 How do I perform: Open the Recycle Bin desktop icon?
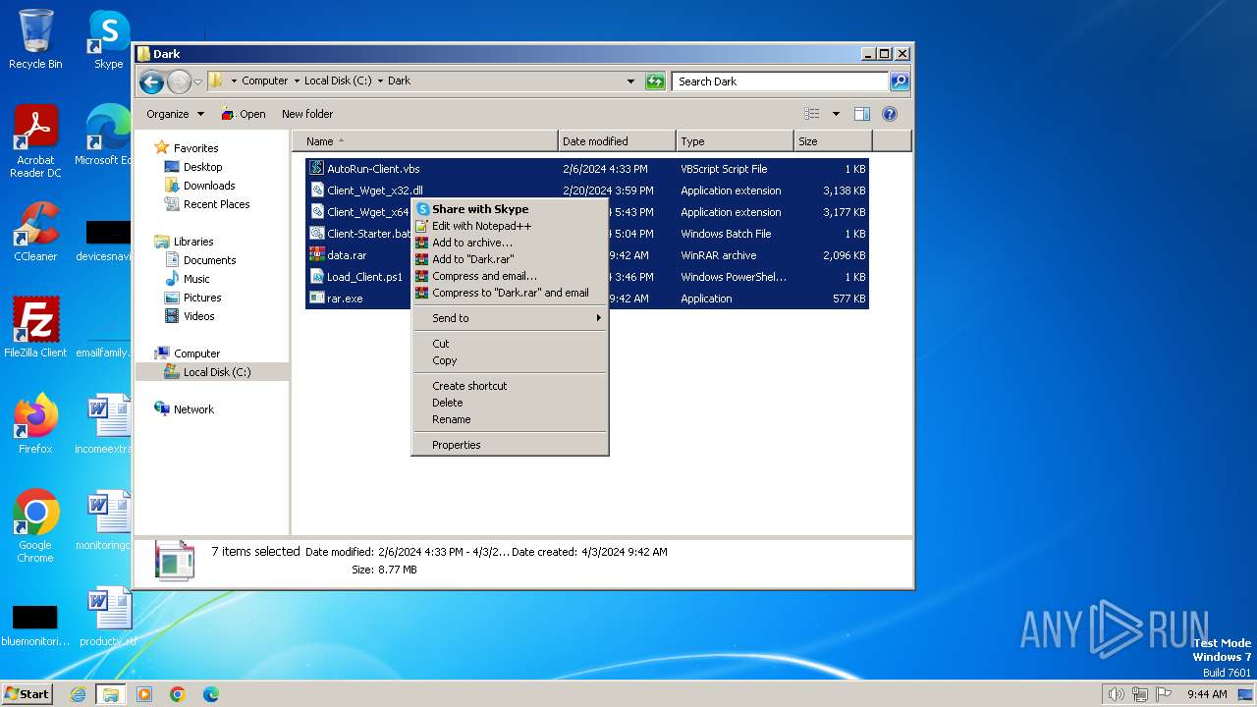[x=35, y=39]
